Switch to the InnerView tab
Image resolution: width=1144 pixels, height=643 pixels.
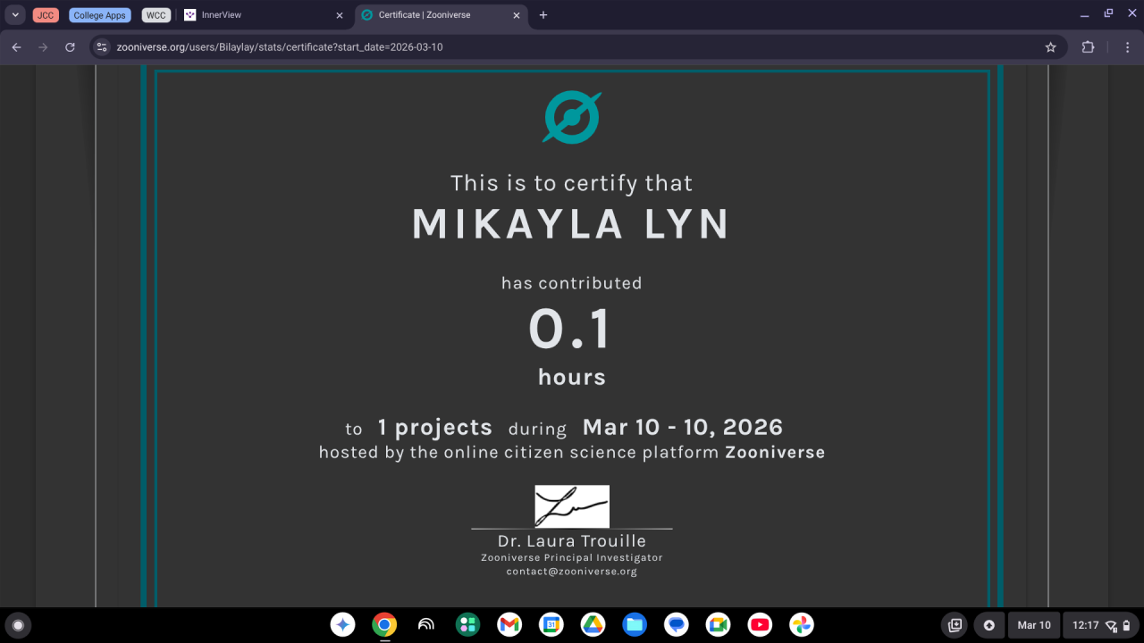265,15
